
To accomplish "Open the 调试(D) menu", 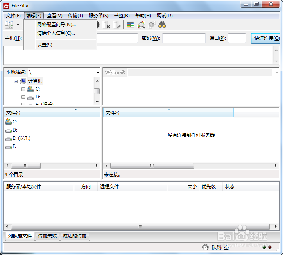I will (x=165, y=16).
